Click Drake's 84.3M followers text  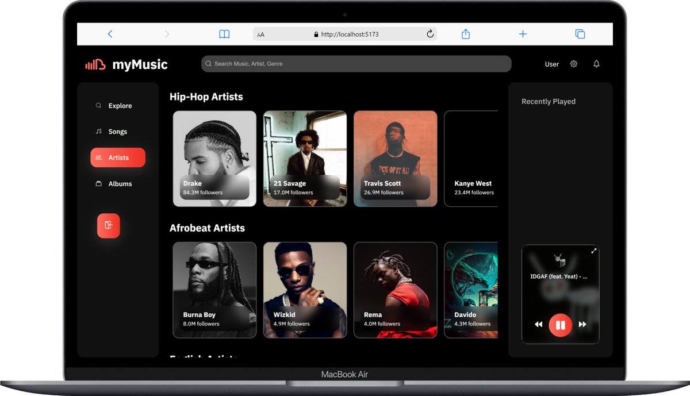(203, 193)
